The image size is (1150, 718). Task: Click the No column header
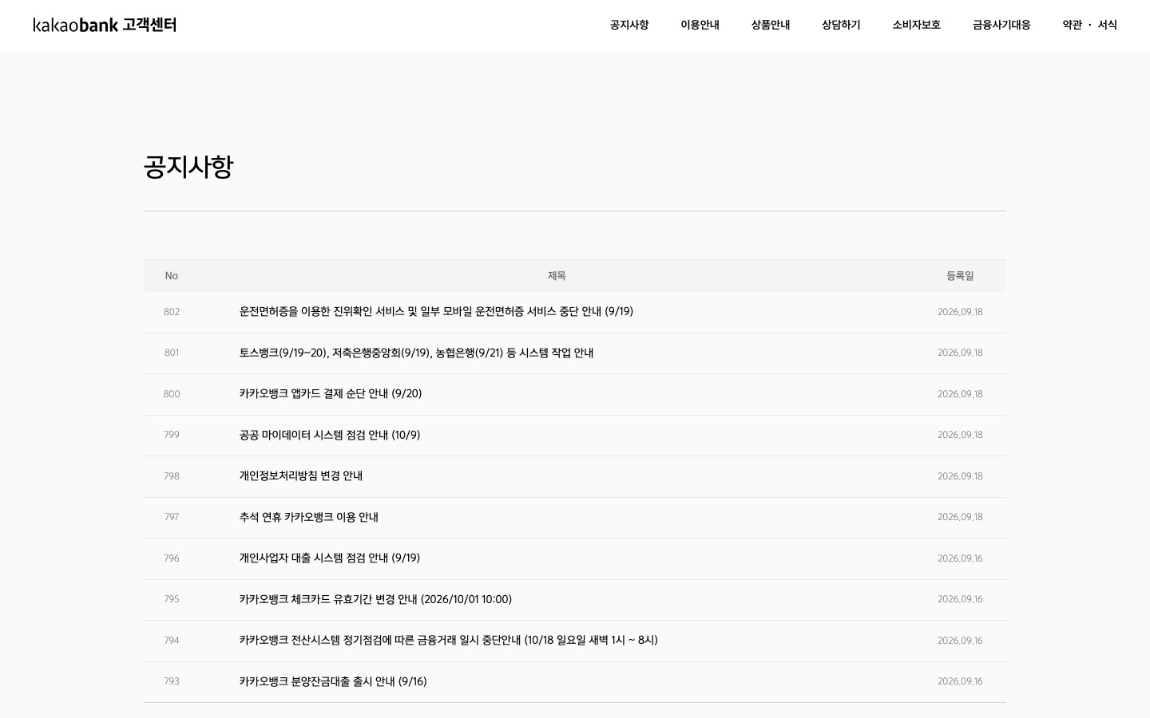(x=172, y=276)
